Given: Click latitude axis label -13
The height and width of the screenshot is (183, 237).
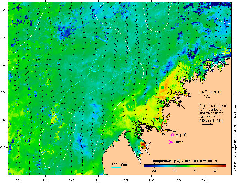Looking at the screenshot, I should coord(3,38).
